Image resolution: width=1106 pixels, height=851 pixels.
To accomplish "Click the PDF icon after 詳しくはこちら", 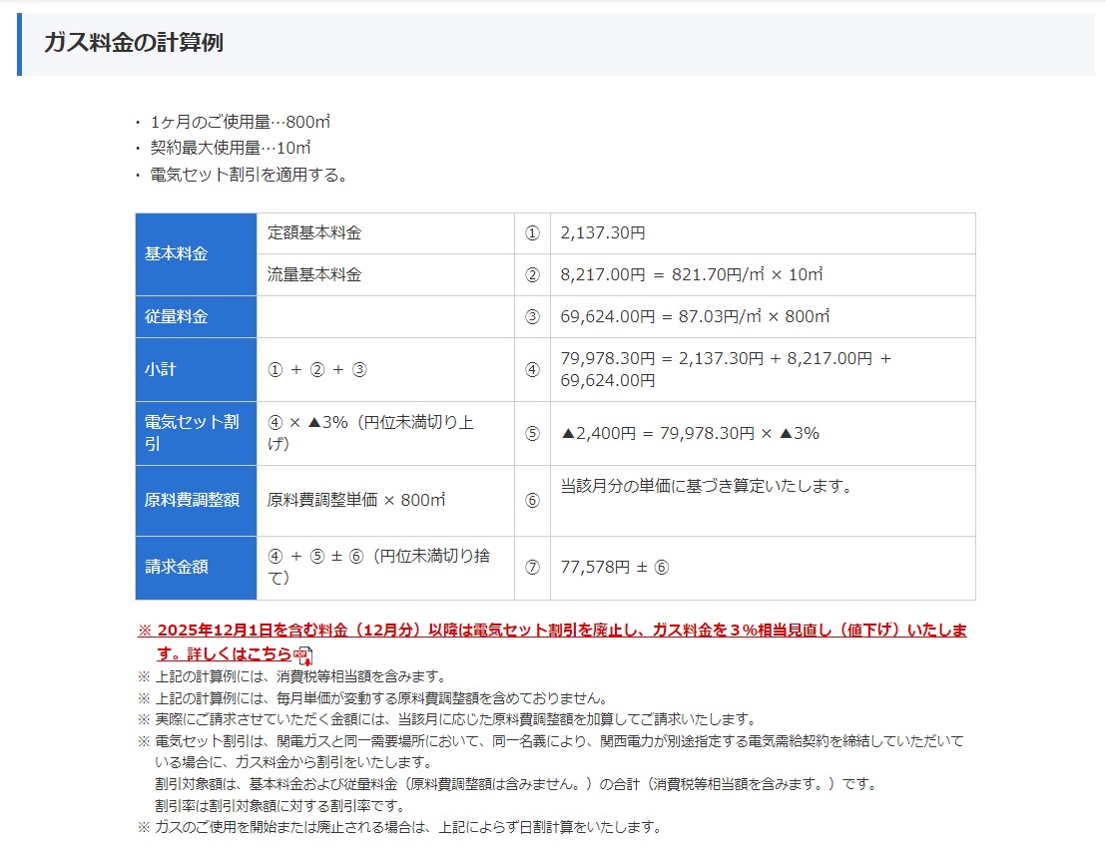I will (x=303, y=655).
